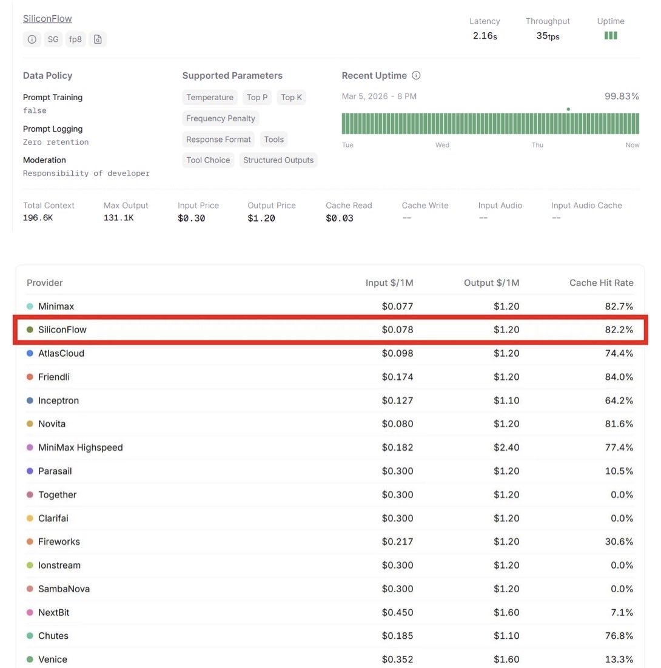Viewport: 661px width, 668px height.
Task: Click the Input $/1M column header
Action: pyautogui.click(x=389, y=283)
